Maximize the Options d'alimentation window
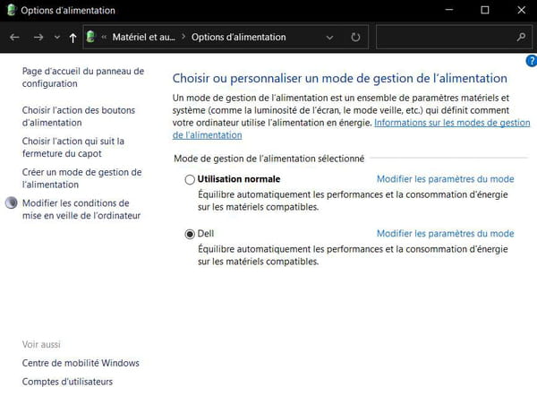The height and width of the screenshot is (396, 537). click(485, 10)
